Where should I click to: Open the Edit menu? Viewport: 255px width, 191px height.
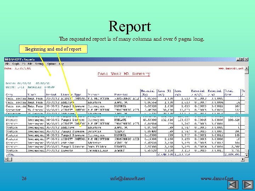[x=30, y=64]
